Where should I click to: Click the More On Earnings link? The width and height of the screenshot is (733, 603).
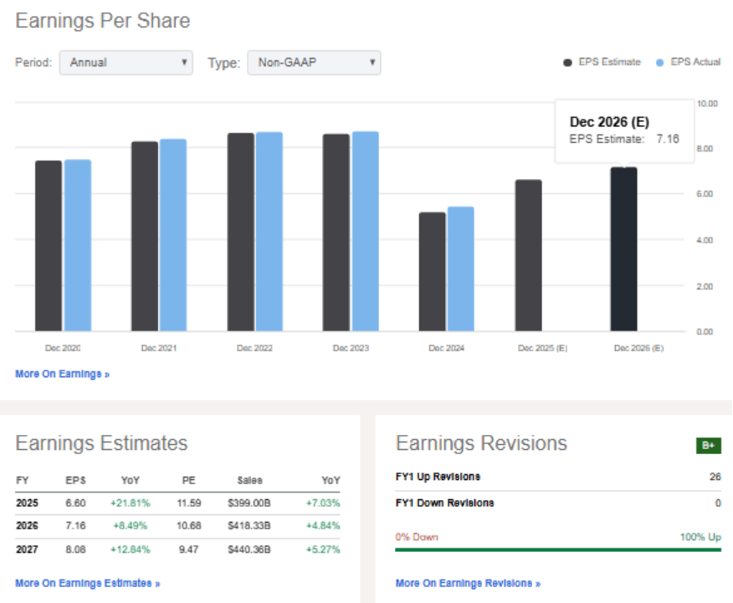62,374
